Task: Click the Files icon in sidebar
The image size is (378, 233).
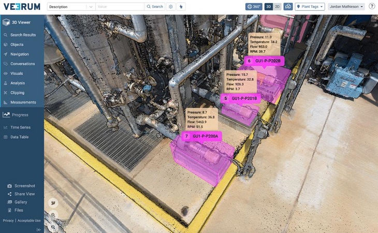Action: tap(9, 210)
